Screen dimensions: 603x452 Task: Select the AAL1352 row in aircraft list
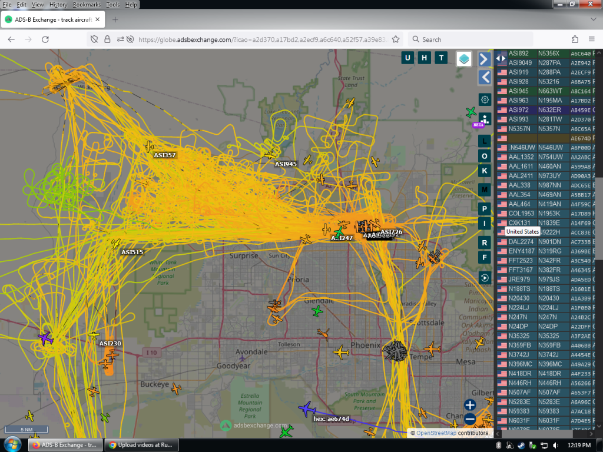546,157
